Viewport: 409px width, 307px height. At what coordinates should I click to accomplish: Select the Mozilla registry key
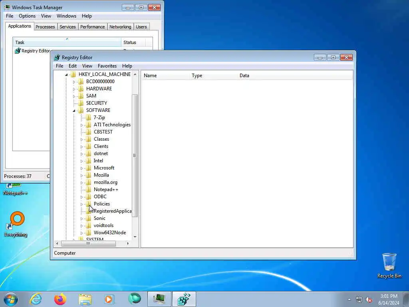[x=101, y=175]
